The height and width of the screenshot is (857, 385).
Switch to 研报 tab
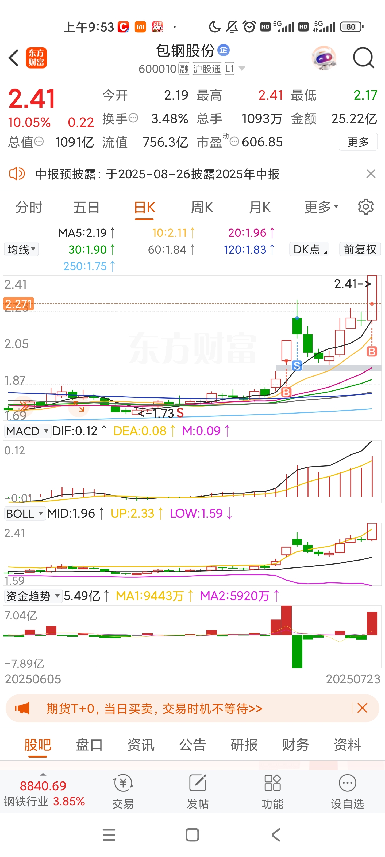pos(244,745)
